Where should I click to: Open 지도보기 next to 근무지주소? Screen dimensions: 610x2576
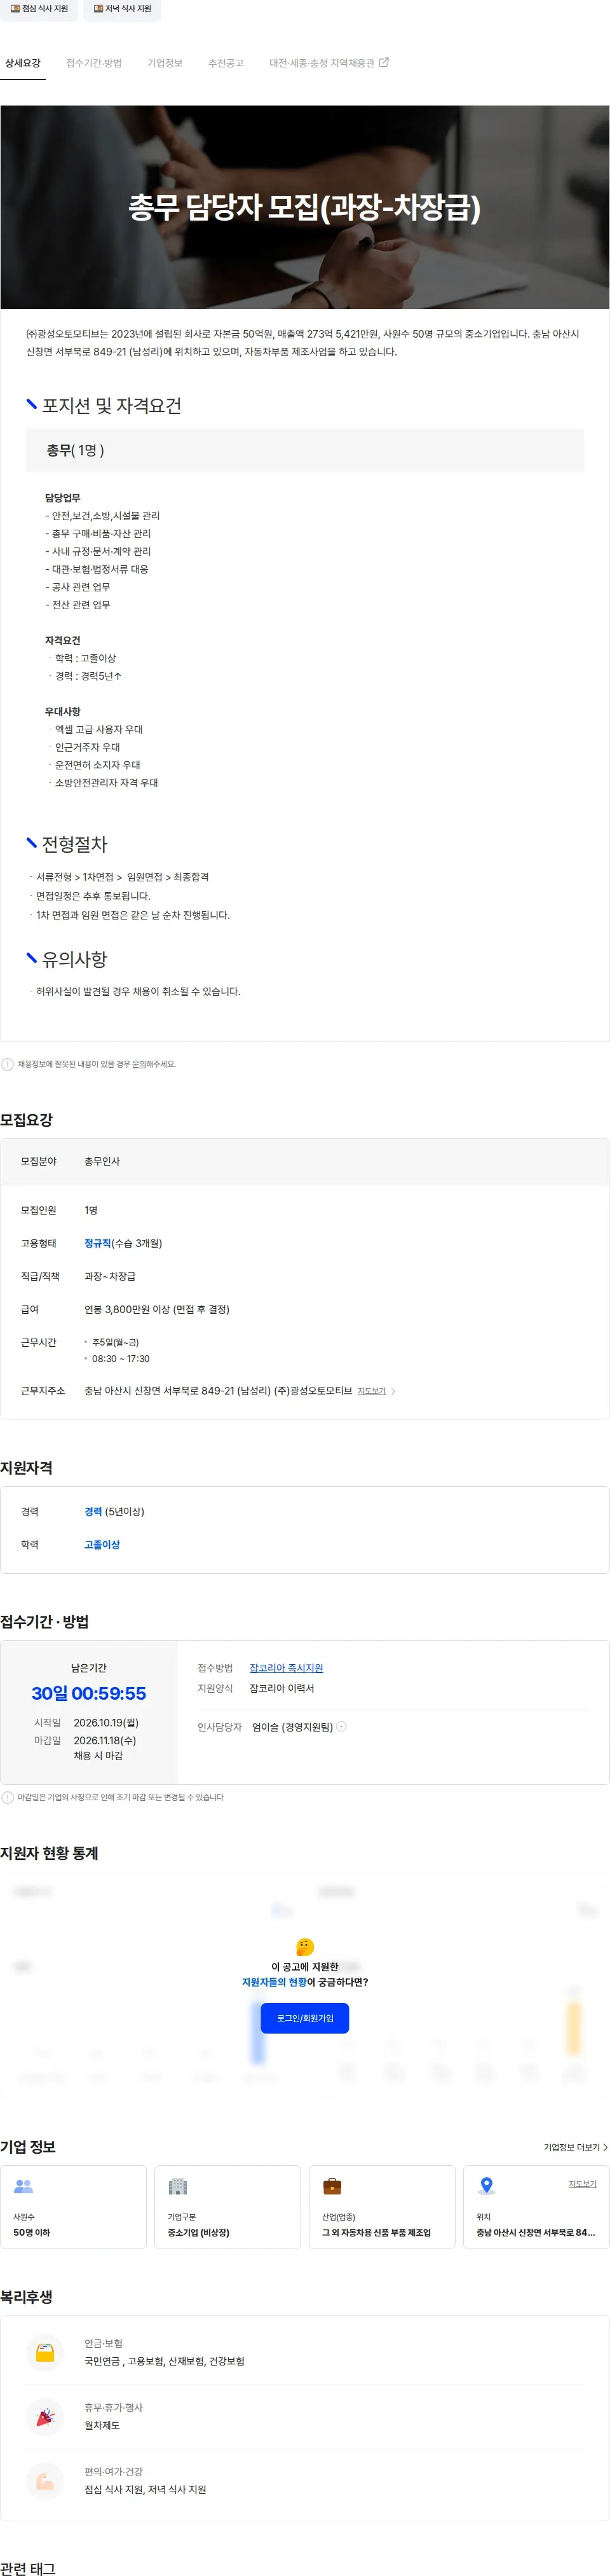[371, 1391]
